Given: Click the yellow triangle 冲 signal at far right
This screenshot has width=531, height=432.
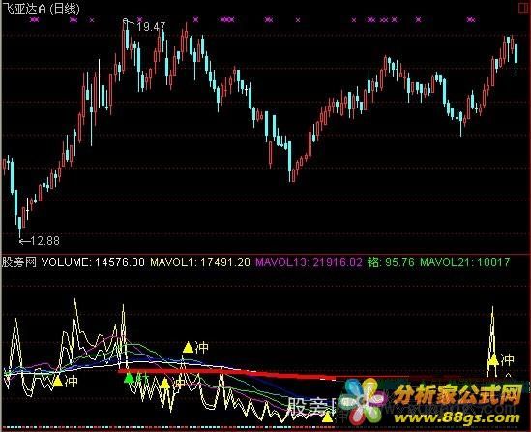Looking at the screenshot, I should (500, 359).
